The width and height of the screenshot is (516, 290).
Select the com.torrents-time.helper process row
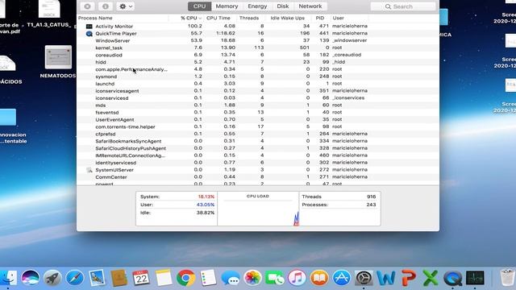click(258, 126)
